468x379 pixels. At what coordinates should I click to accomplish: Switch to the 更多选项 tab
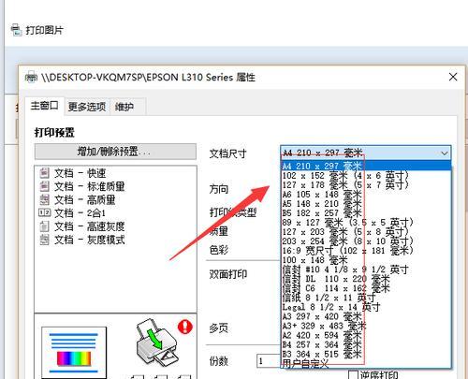[x=87, y=107]
